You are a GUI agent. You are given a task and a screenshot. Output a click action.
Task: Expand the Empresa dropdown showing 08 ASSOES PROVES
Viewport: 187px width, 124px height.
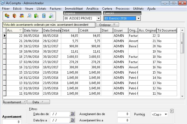pyautogui.click(x=98, y=18)
